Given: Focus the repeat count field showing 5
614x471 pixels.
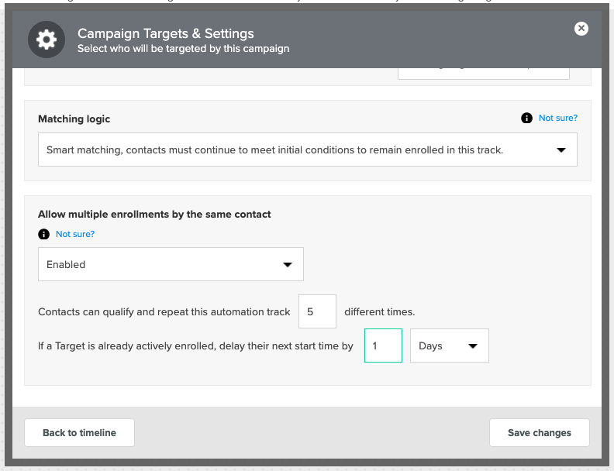Looking at the screenshot, I should point(317,311).
